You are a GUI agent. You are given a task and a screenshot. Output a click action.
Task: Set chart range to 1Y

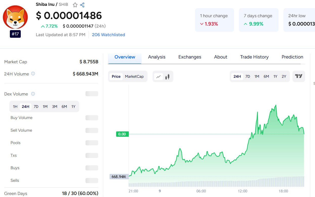(275, 76)
